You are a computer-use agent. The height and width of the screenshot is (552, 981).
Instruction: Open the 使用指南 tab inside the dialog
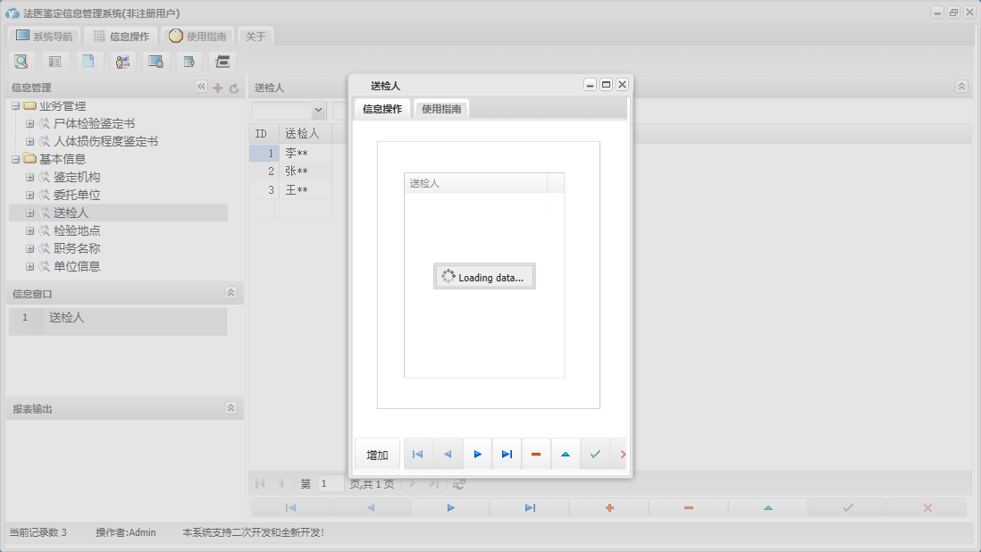coord(441,109)
